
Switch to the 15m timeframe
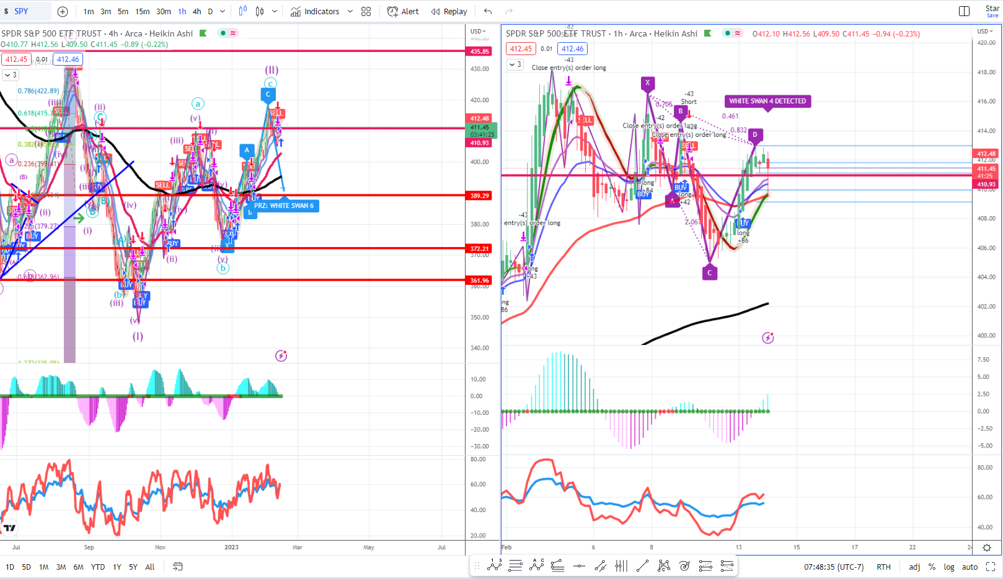click(143, 11)
